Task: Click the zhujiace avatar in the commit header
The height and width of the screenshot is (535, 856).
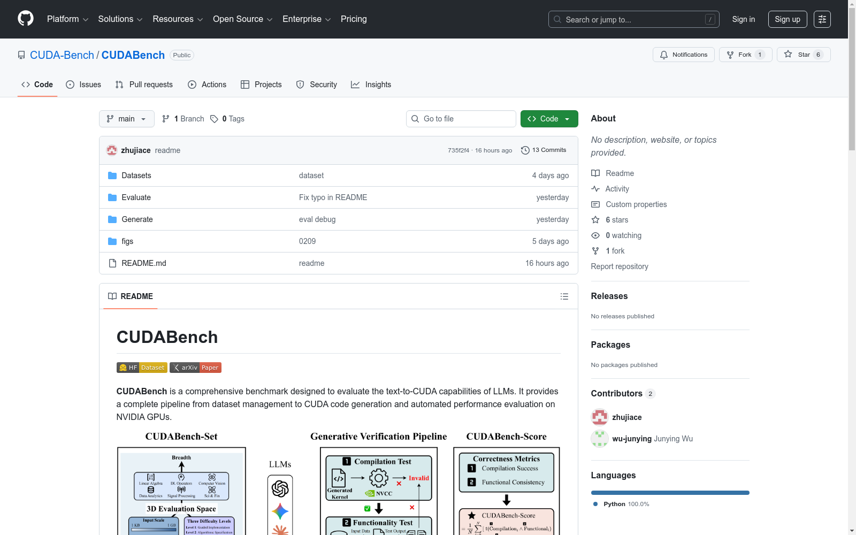Action: click(112, 150)
